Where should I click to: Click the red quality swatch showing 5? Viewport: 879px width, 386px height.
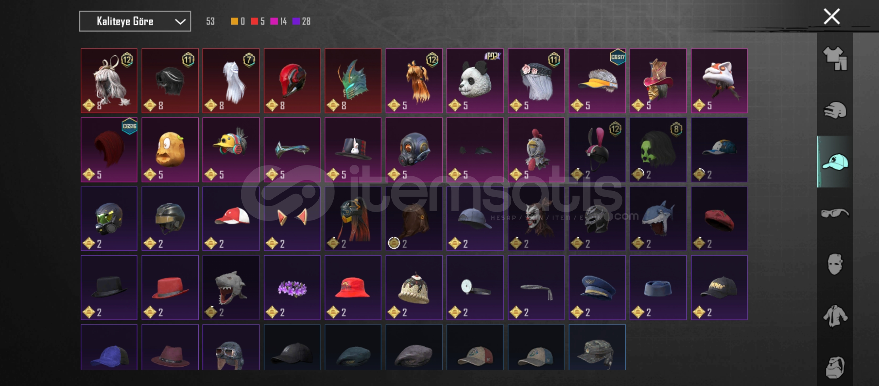[x=254, y=21]
